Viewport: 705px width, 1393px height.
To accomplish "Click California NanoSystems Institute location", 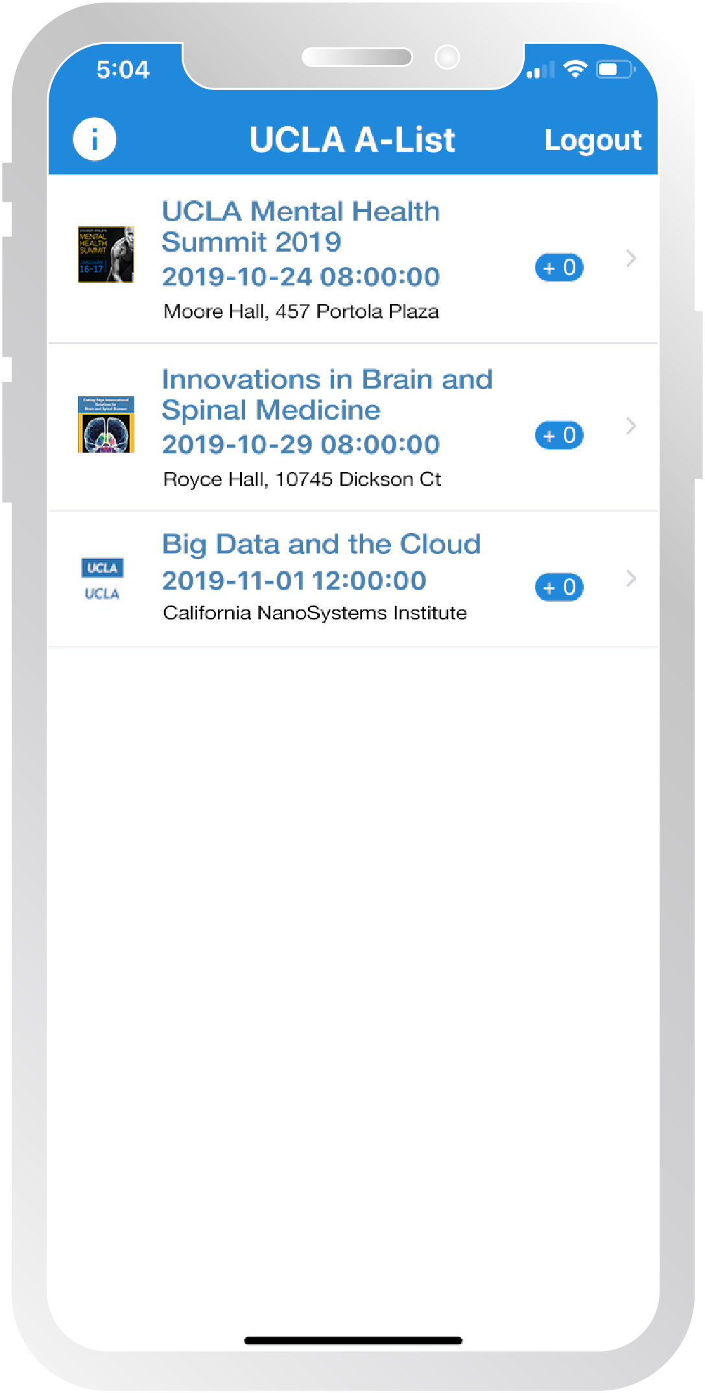I will (x=315, y=613).
